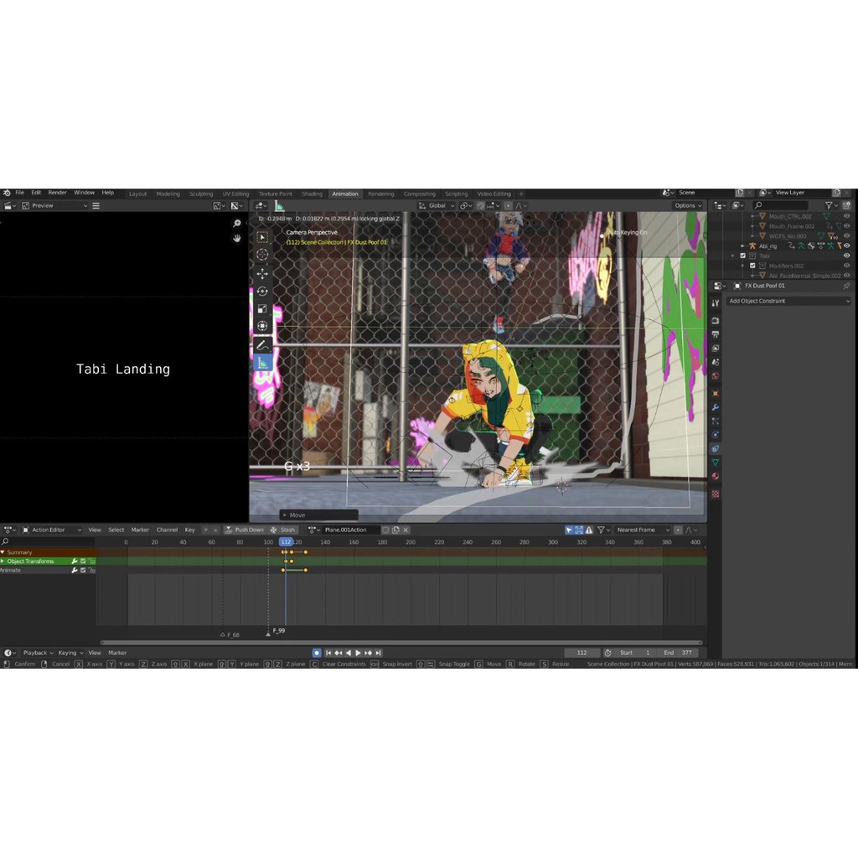The width and height of the screenshot is (858, 858).
Task: Toggle visibility eye for Abi_rig
Action: click(x=846, y=246)
